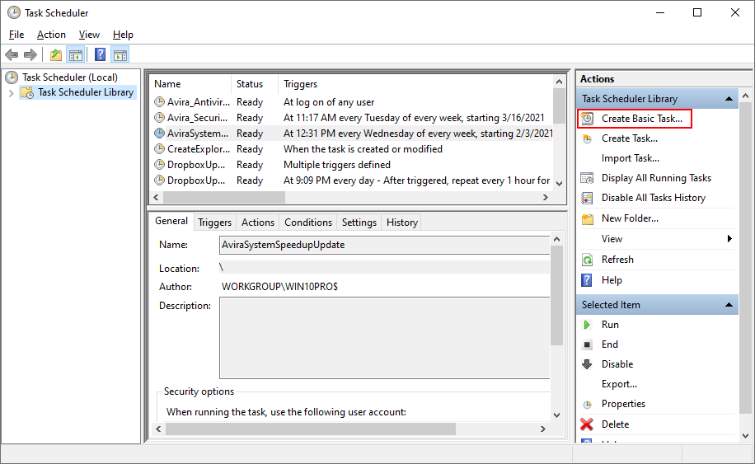
Task: Click the New Folder icon
Action: (587, 219)
